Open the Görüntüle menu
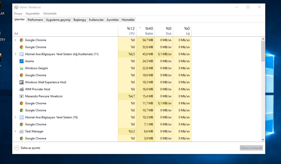Viewport: 281px width, 164px height. pos(50,14)
